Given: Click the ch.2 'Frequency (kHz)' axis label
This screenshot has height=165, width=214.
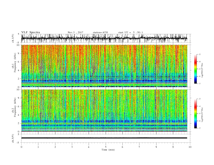Looking at the screenshot, I should coord(15,107).
